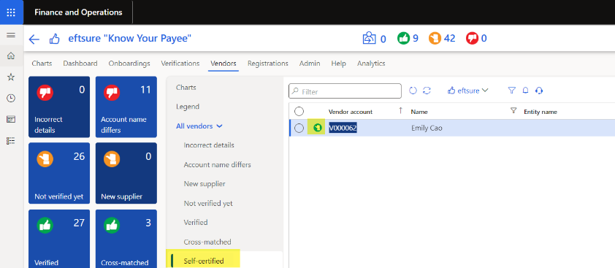Switch to the Onboardings tab
Viewport: 615px width, 268px height.
pos(129,64)
